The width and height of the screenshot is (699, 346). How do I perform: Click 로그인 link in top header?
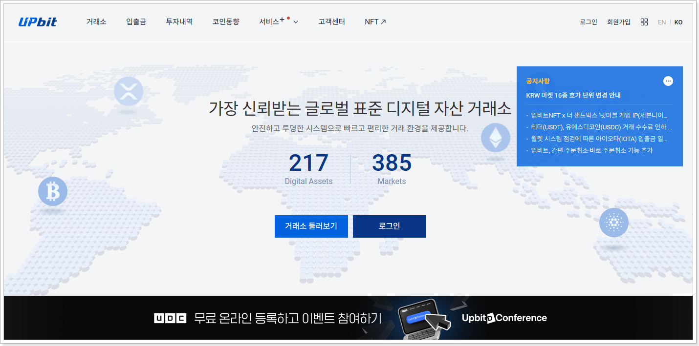point(589,22)
